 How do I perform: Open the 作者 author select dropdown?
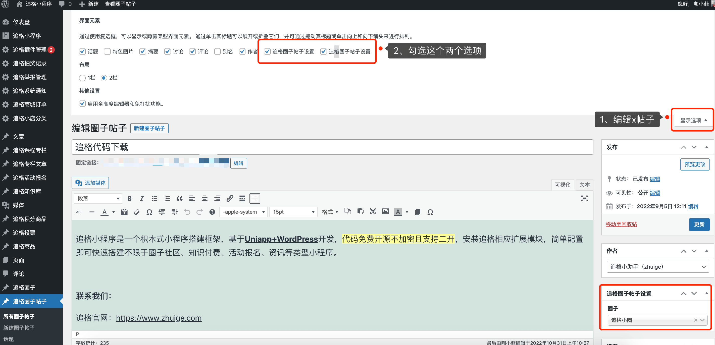[658, 267]
